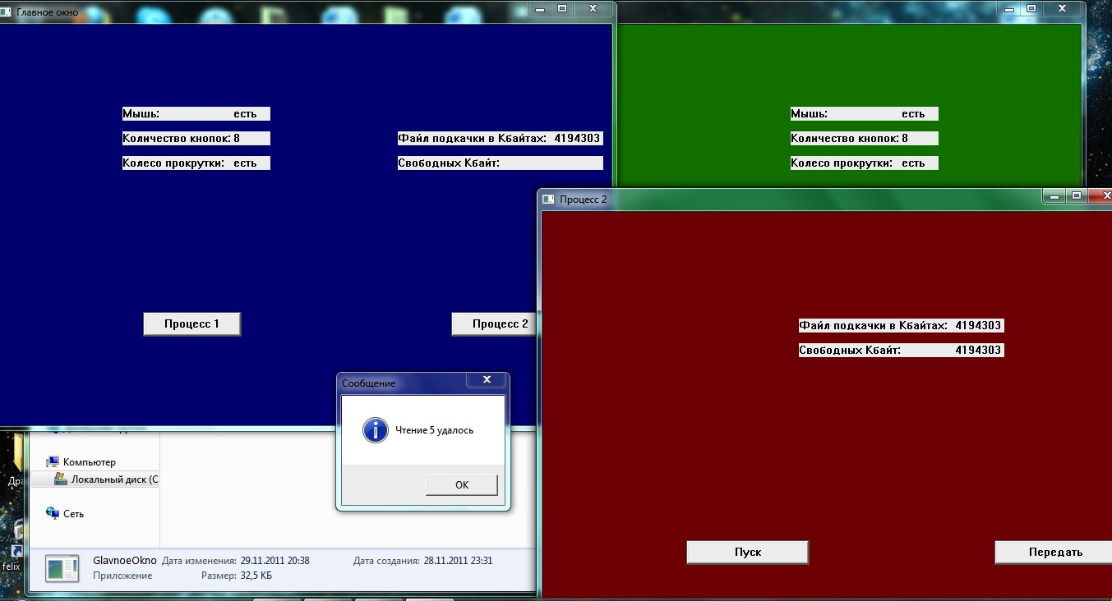
Task: Close the green window
Action: point(1063,8)
